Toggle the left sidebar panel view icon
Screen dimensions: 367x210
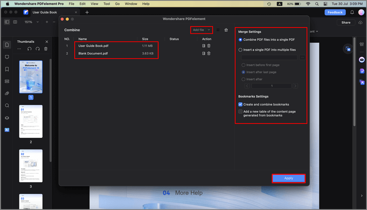(7, 22)
